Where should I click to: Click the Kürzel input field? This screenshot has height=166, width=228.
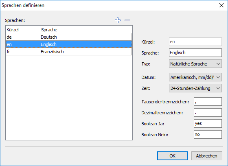click(x=195, y=42)
